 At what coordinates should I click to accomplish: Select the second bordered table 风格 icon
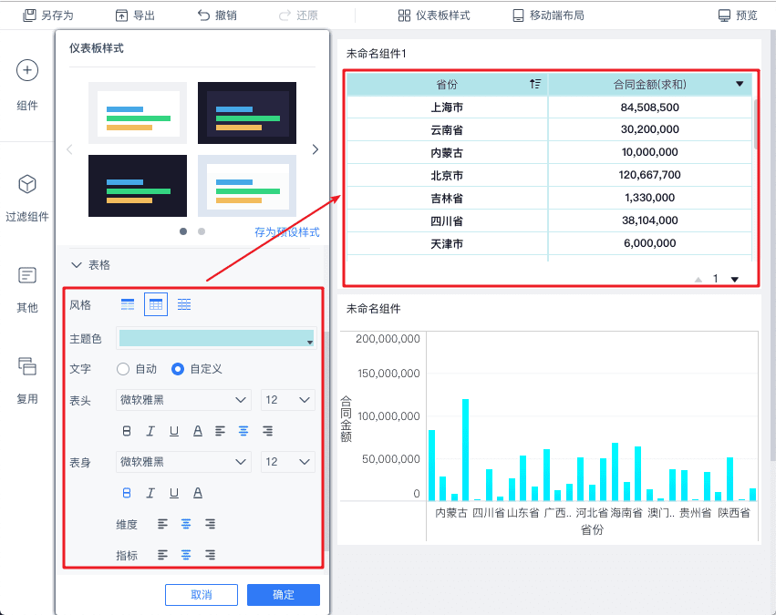[x=156, y=304]
